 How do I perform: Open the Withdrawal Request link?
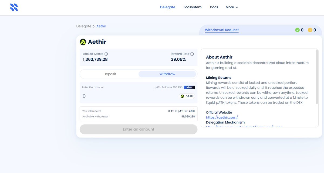tap(222, 30)
